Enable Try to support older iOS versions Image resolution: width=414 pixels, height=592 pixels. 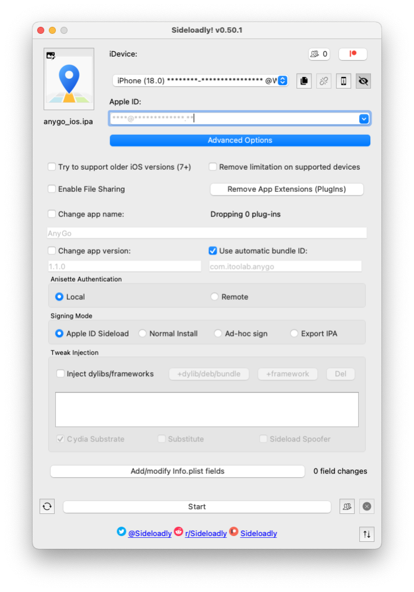pos(52,166)
